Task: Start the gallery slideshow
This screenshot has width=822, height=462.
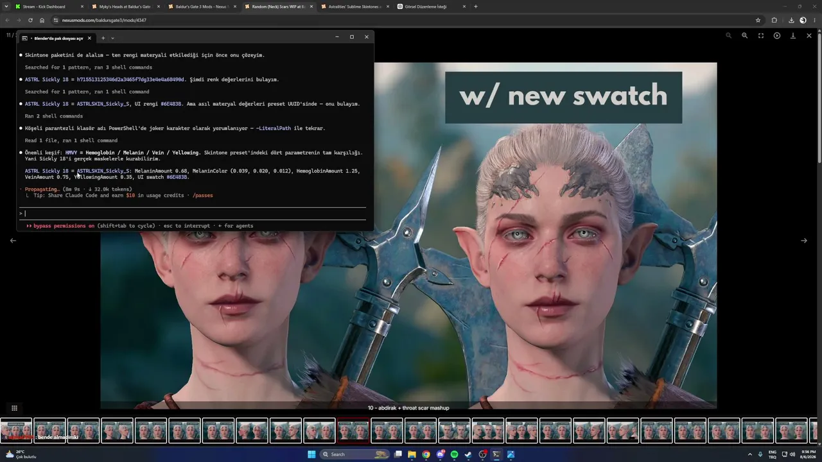Action: point(776,35)
